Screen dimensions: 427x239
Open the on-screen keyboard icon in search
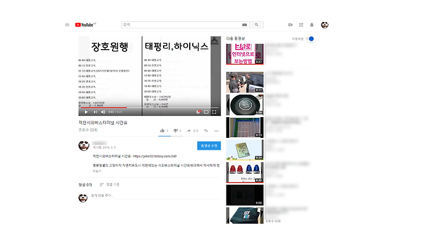(x=244, y=25)
